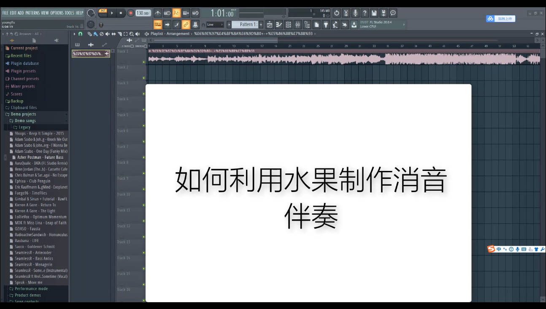Toggle the metronome button
The width and height of the screenshot is (546, 309).
pyautogui.click(x=157, y=13)
